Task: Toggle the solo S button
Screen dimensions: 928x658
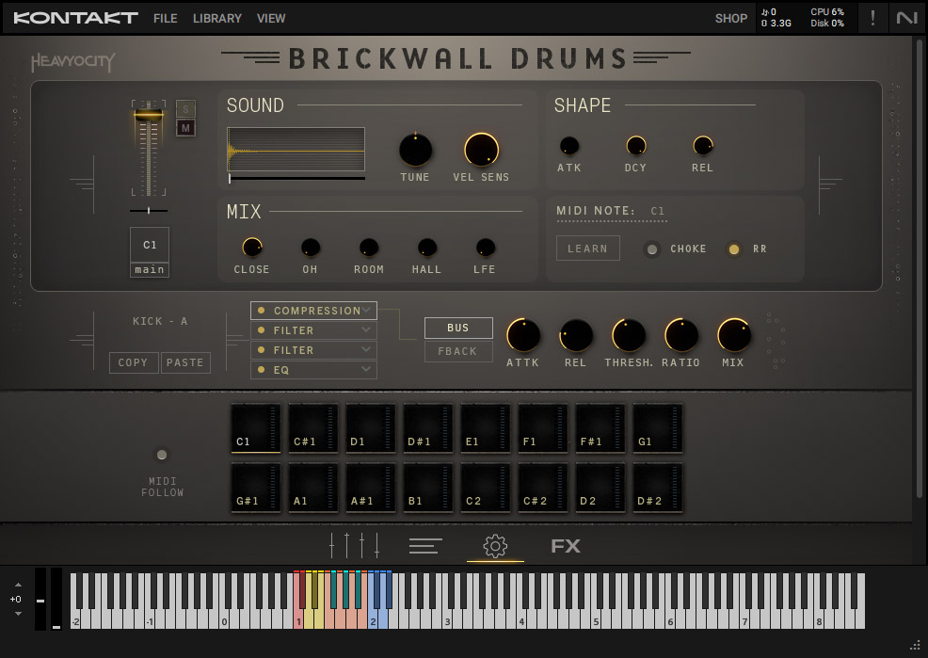Action: [x=185, y=109]
